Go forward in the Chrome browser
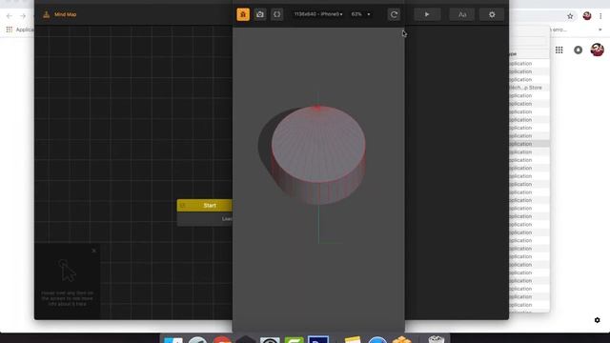Image resolution: width=610 pixels, height=343 pixels. [x=23, y=16]
